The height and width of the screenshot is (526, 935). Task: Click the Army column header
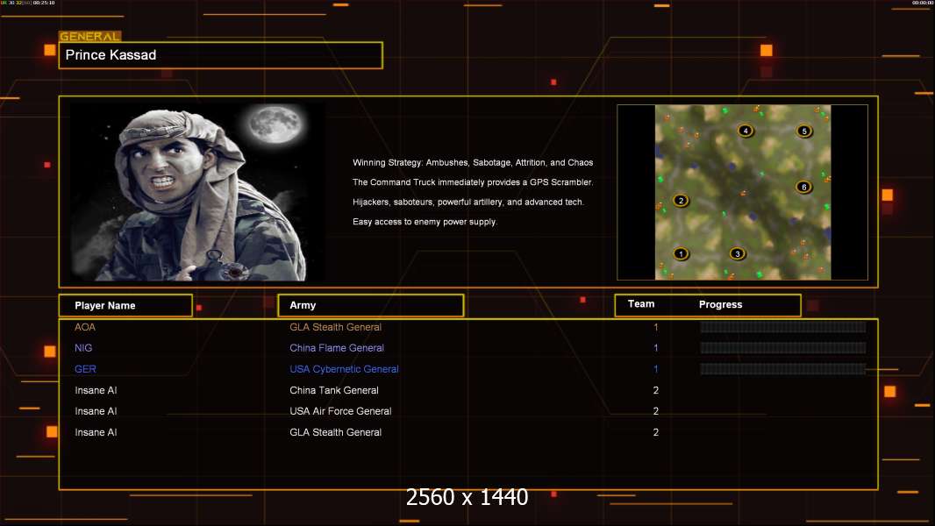[371, 305]
